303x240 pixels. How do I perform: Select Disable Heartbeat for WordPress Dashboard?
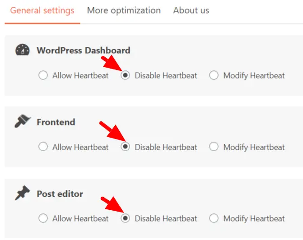pos(126,75)
